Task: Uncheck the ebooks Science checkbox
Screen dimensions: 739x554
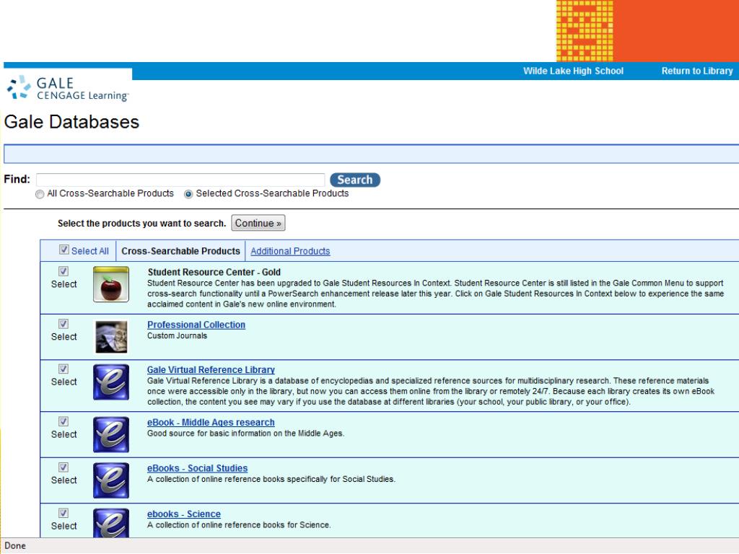Action: 64,513
